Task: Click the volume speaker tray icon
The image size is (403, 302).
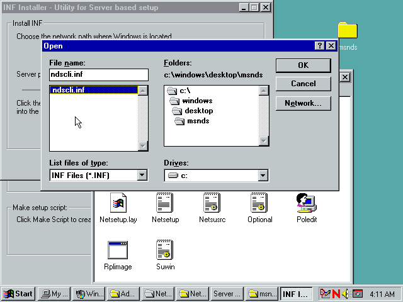Action: (344, 294)
